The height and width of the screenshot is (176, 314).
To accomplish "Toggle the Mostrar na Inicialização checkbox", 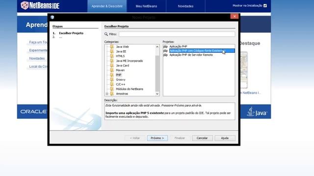I will [265, 5].
